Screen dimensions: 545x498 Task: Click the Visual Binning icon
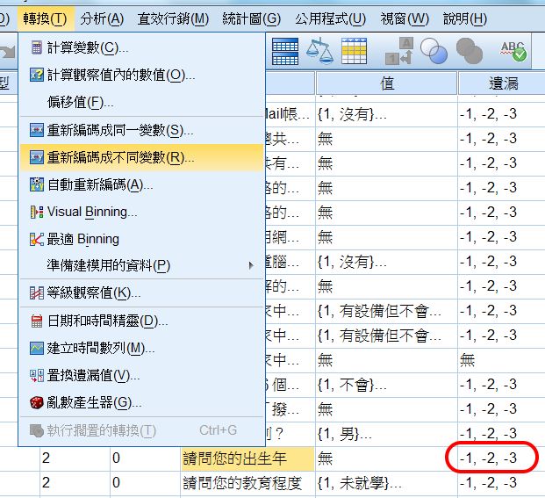click(x=37, y=212)
